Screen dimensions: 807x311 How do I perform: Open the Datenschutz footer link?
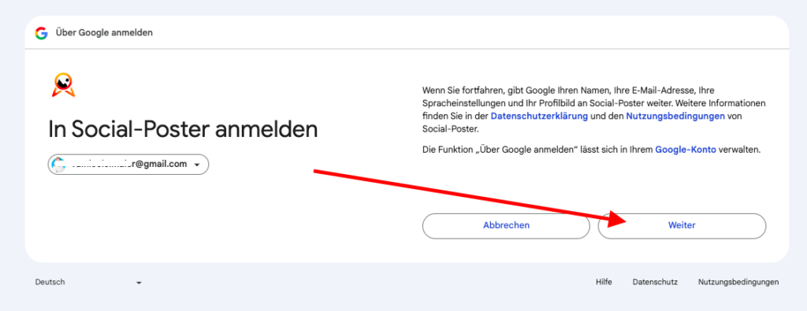[655, 282]
